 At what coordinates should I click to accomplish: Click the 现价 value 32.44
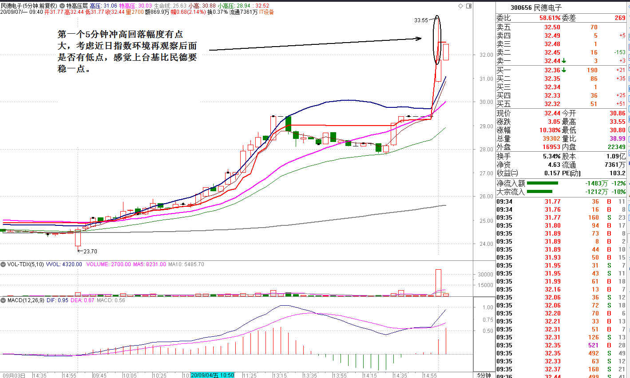(552, 113)
